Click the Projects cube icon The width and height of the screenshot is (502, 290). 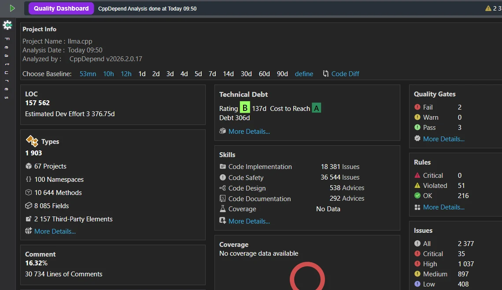(29, 166)
